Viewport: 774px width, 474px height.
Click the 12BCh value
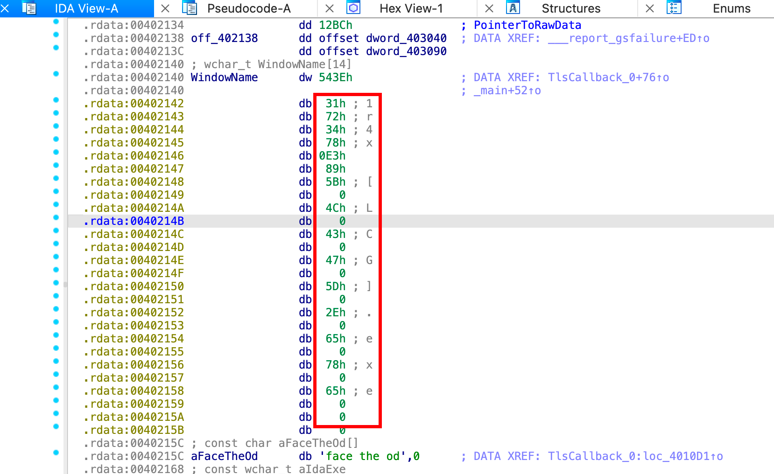pyautogui.click(x=336, y=25)
